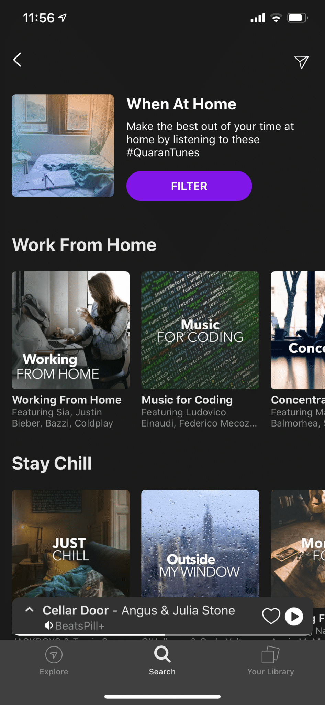Open the Explore tab
The width and height of the screenshot is (325, 705).
pos(54,661)
